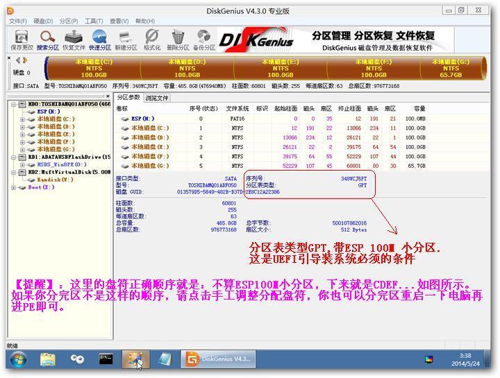Image resolution: width=500 pixels, height=378 pixels.
Task: Go to previous disk with left arrow
Action: point(18,60)
